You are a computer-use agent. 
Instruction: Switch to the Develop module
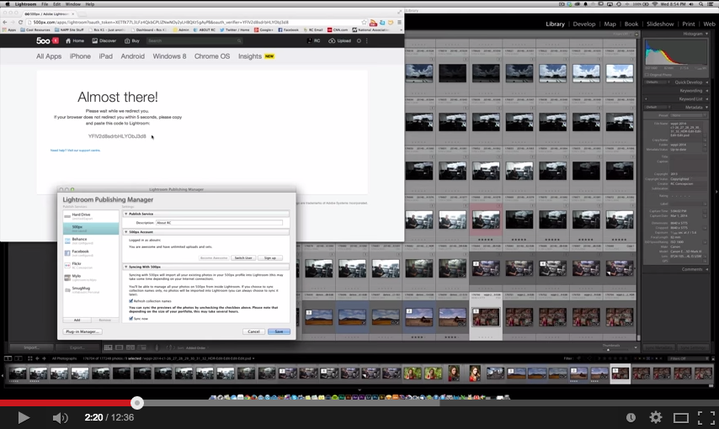tap(583, 24)
